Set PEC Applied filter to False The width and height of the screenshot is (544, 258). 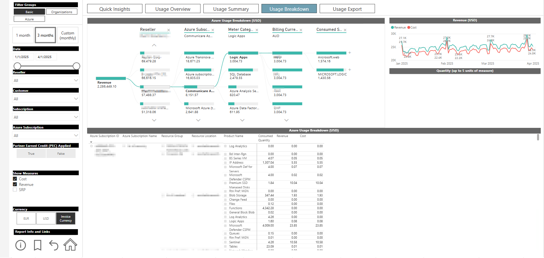[x=61, y=153]
